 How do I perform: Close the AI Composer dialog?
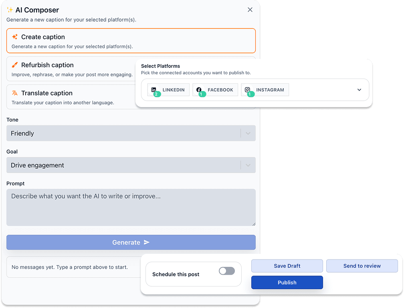tap(250, 10)
